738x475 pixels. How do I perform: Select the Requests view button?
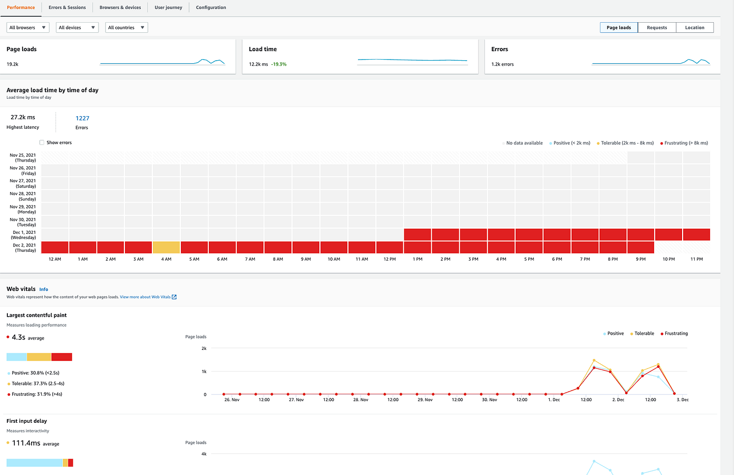pos(656,27)
